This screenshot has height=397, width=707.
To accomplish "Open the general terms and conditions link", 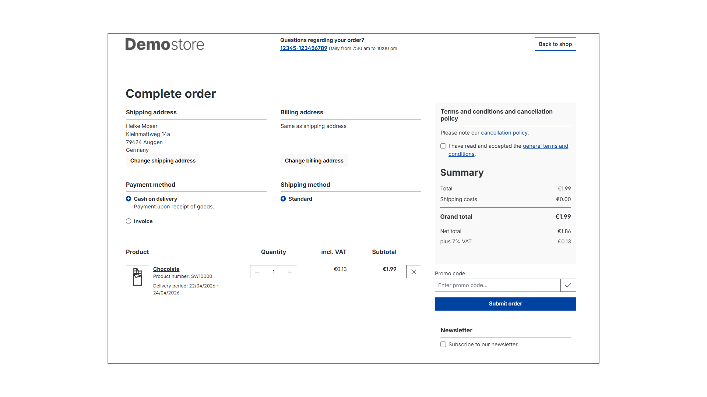I will pyautogui.click(x=545, y=146).
